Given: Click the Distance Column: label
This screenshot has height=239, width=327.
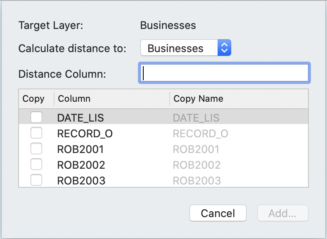Looking at the screenshot, I should pyautogui.click(x=62, y=74).
